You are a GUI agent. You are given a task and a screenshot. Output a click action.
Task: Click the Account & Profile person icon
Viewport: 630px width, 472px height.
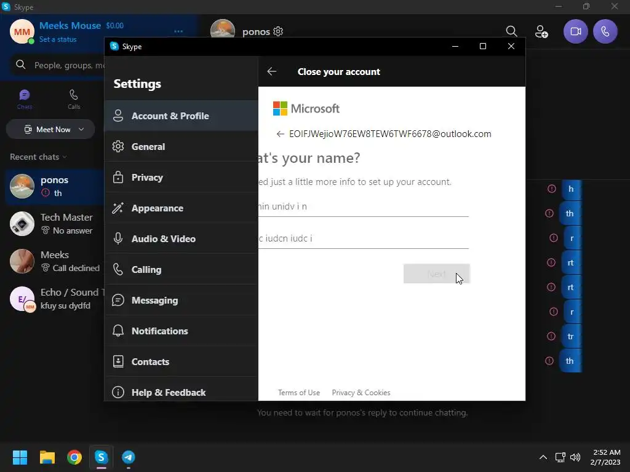click(x=118, y=116)
